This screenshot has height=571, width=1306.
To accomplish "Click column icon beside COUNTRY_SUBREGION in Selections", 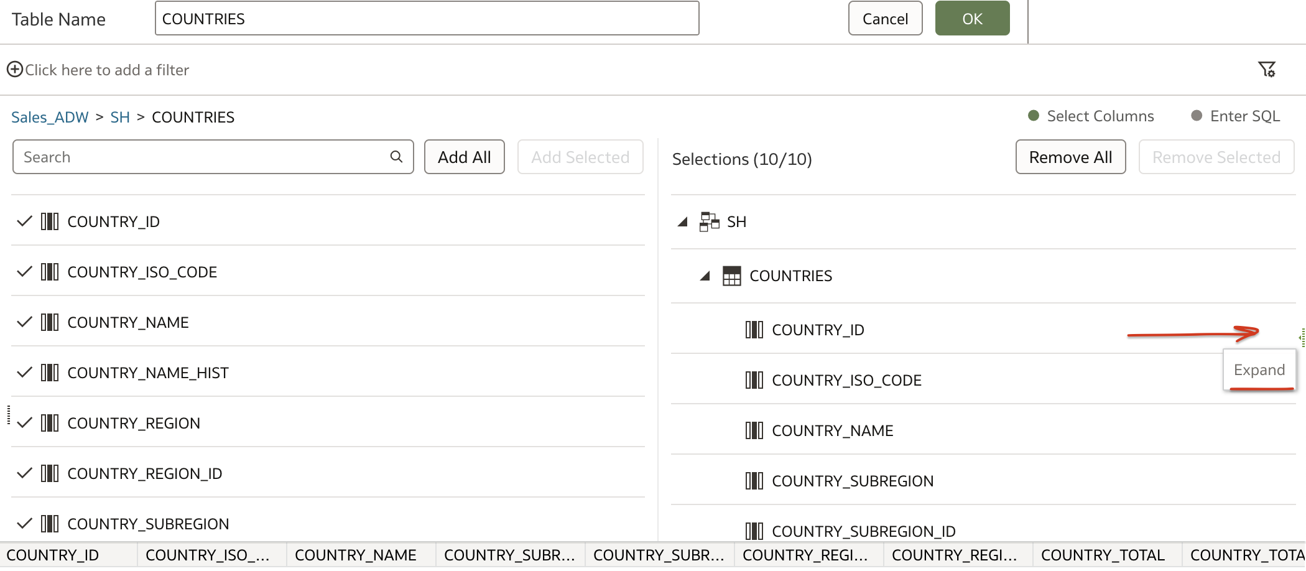I will coord(754,481).
